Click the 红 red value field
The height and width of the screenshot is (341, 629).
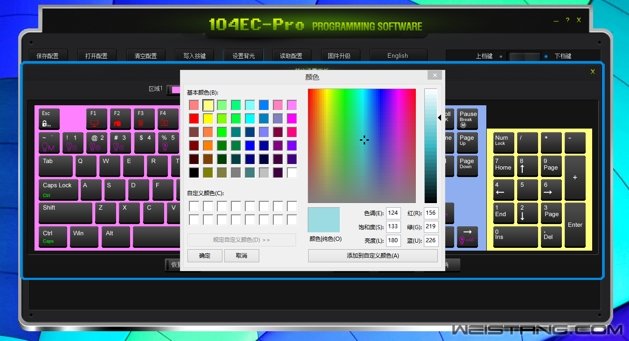(431, 213)
